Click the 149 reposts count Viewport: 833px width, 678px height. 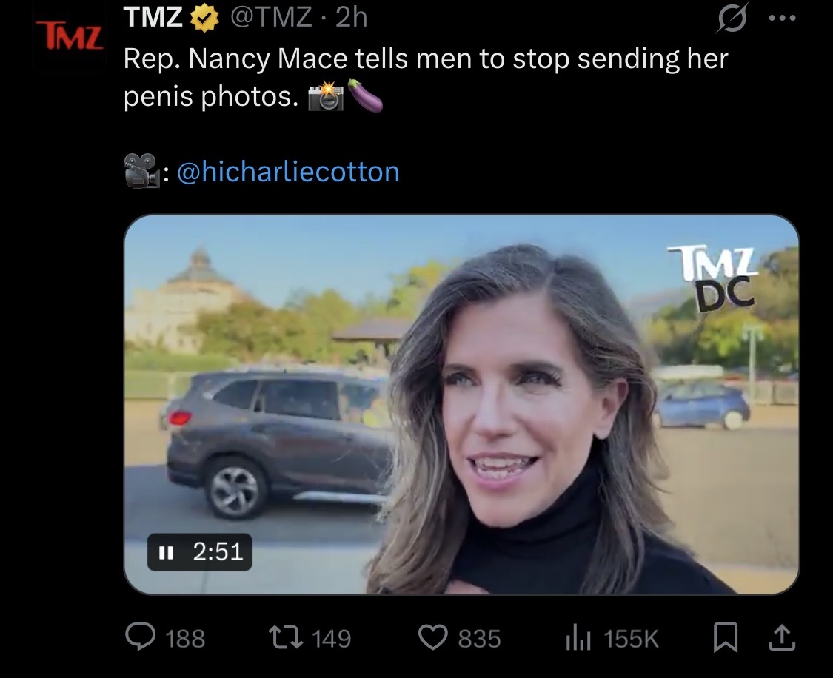click(332, 638)
